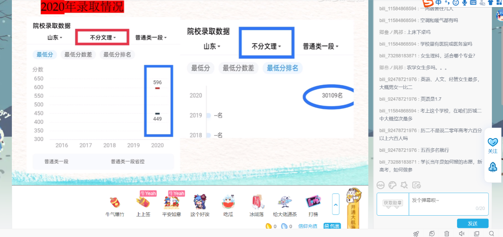Open the right 普通类一段 dropdown
Image resolution: width=503 pixels, height=237 pixels.
pos(321,46)
